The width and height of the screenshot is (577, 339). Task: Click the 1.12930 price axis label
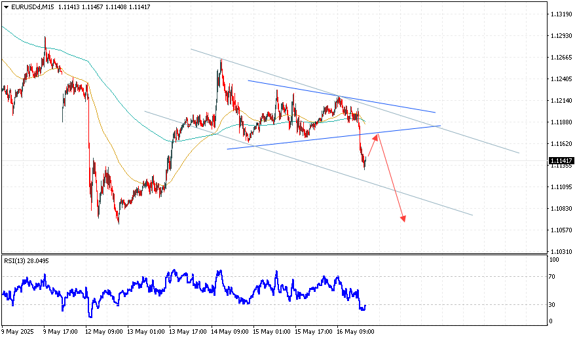coord(561,35)
